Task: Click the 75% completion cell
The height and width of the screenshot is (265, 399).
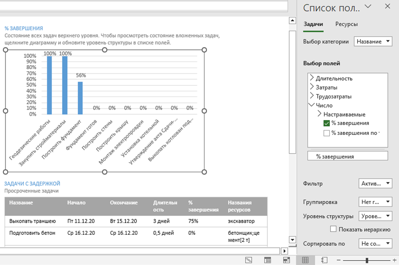Action: (x=193, y=221)
